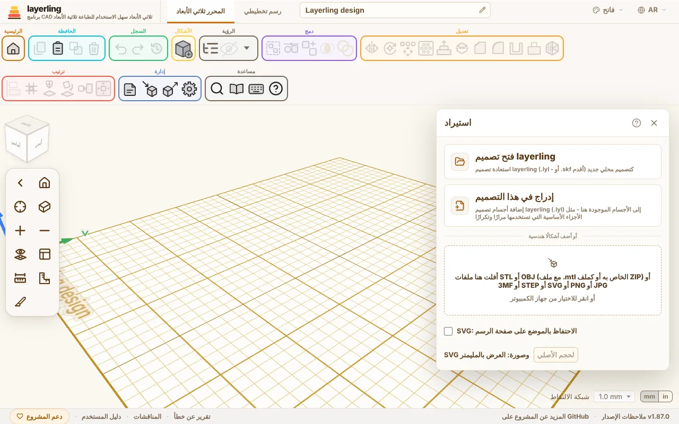
Task: Open the 1.0 mm snap grid dropdown
Action: coord(614,396)
